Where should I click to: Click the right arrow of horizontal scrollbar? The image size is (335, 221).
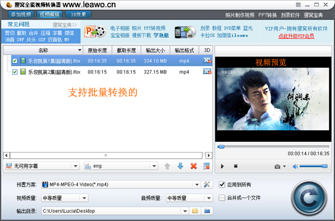(209, 155)
